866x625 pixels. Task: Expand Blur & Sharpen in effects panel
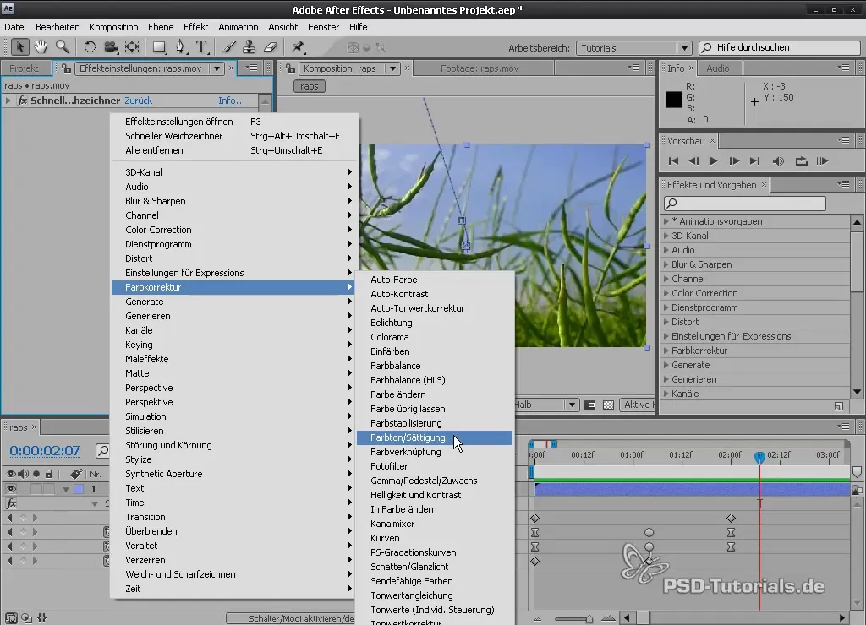(666, 264)
